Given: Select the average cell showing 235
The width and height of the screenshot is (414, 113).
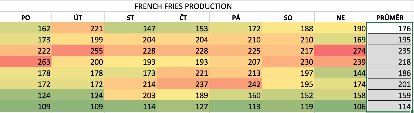Looking at the screenshot, I should click(390, 50).
